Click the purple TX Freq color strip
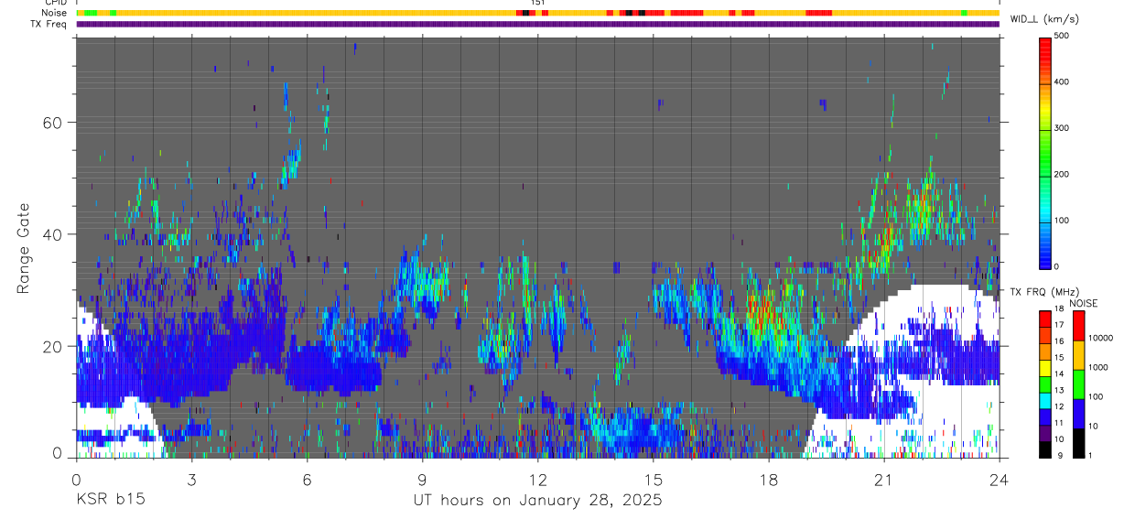Viewport: 1124px width, 519px height. [x=537, y=24]
